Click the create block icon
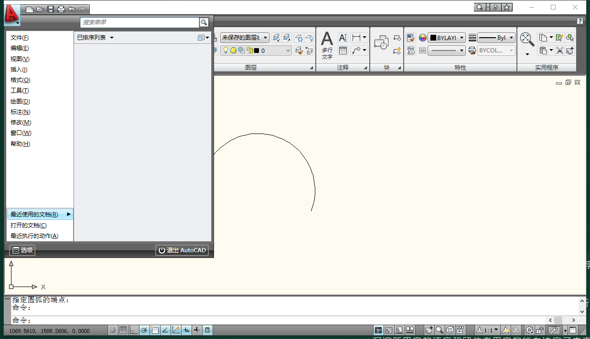590x339 pixels. (x=397, y=38)
